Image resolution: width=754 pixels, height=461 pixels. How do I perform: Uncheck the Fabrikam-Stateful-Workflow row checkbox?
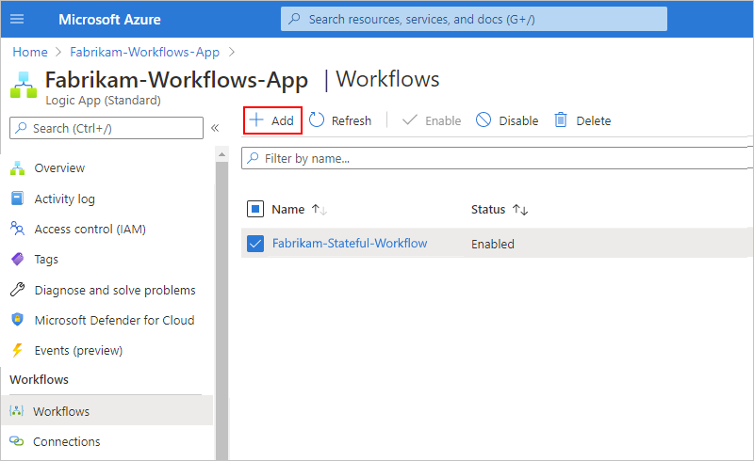[255, 244]
